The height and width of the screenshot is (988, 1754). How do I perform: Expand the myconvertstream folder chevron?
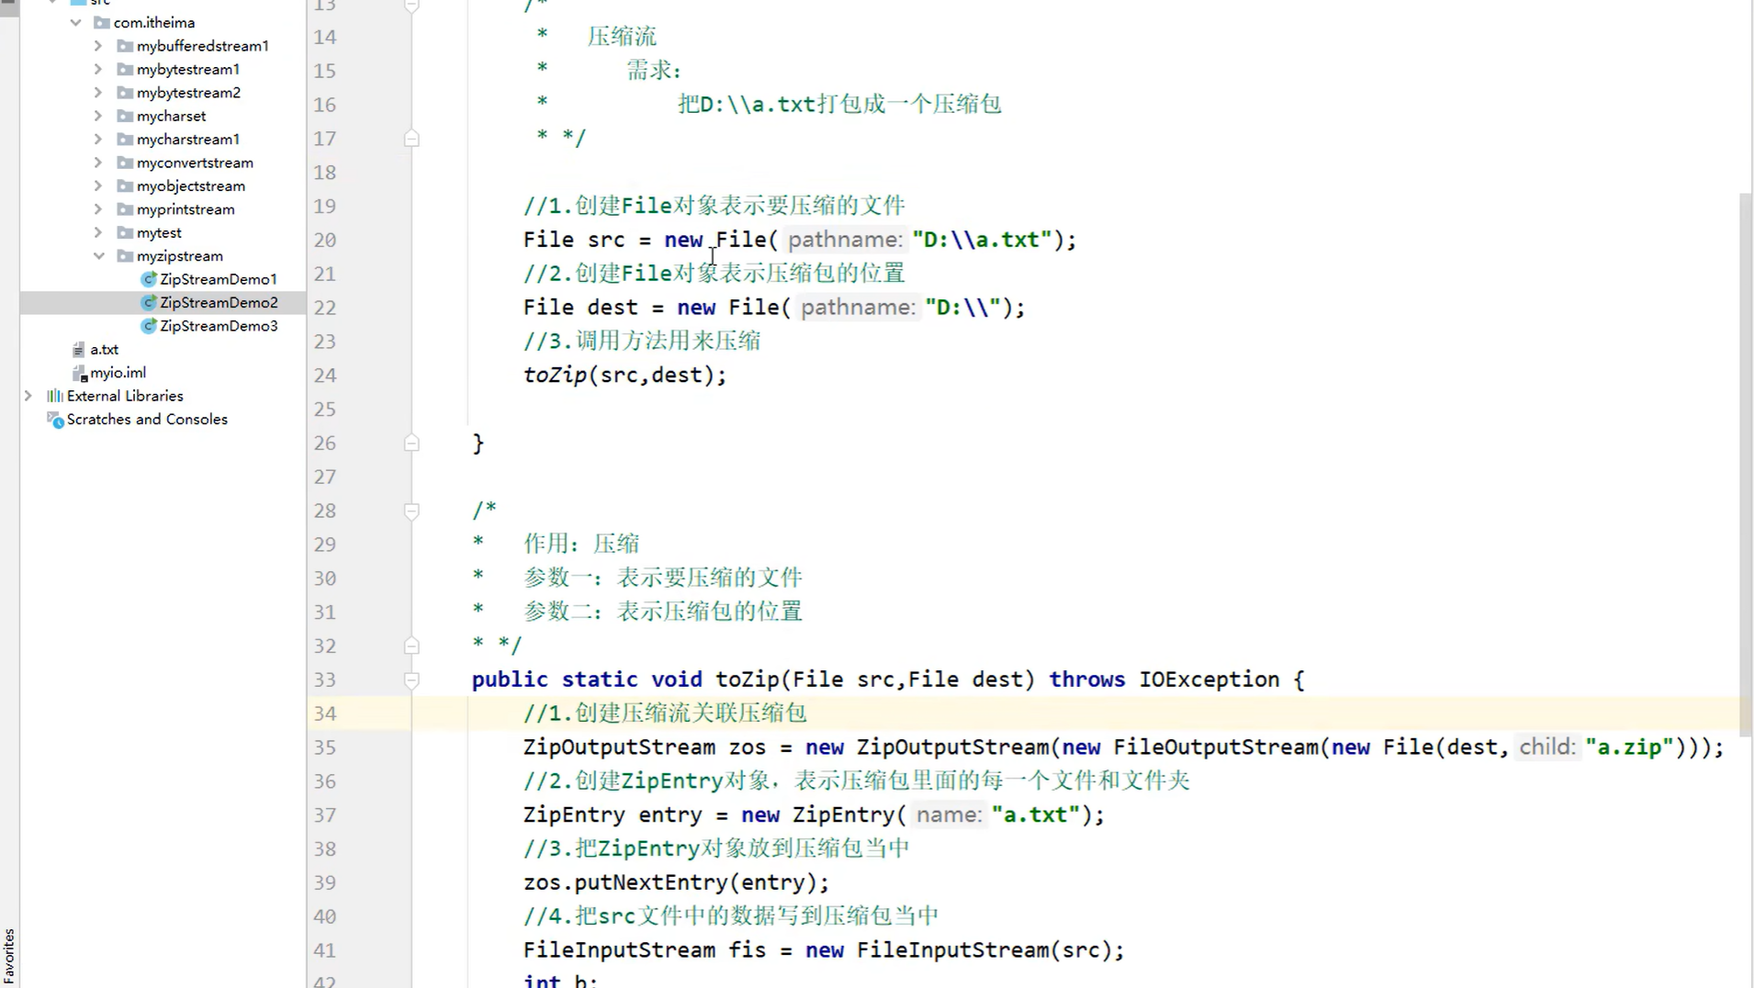point(97,163)
